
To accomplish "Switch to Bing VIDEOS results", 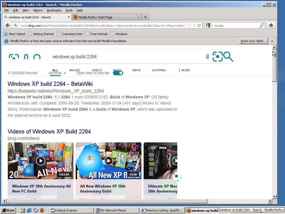I will pos(97,70).
